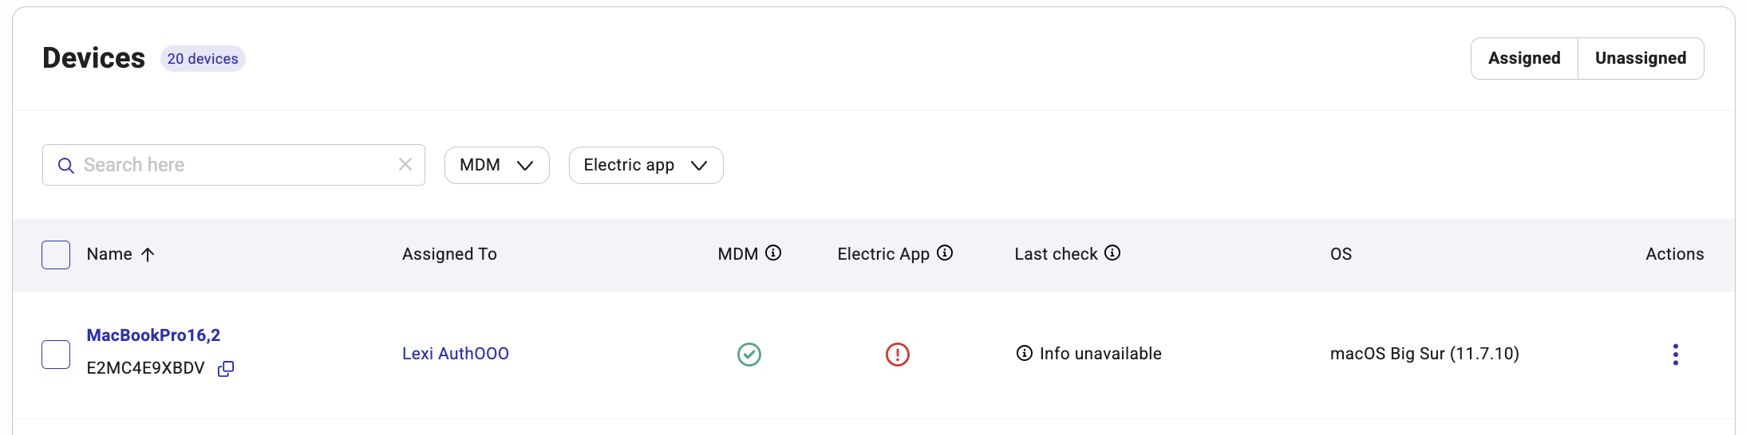The height and width of the screenshot is (435, 1746).
Task: Click the Info unavailable info icon
Action: pyautogui.click(x=1025, y=353)
